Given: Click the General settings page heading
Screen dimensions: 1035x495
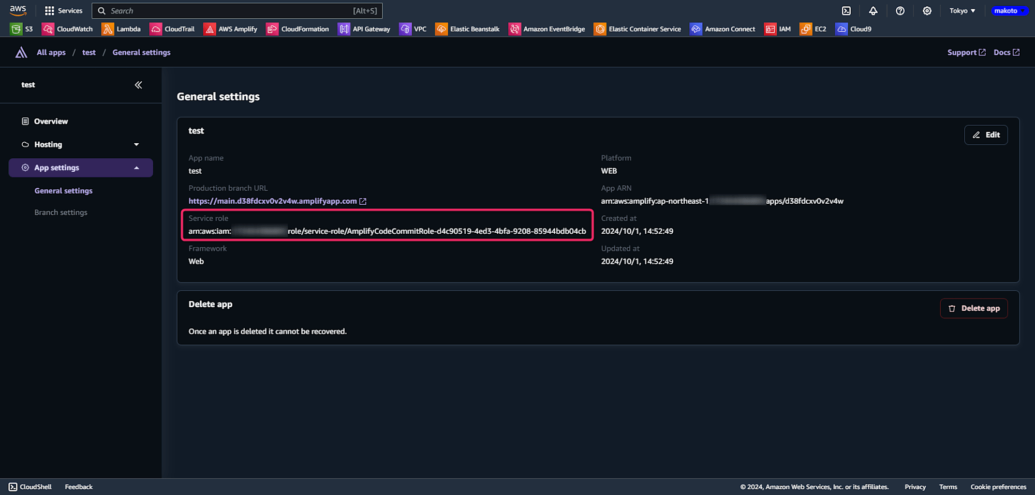Looking at the screenshot, I should (x=218, y=97).
